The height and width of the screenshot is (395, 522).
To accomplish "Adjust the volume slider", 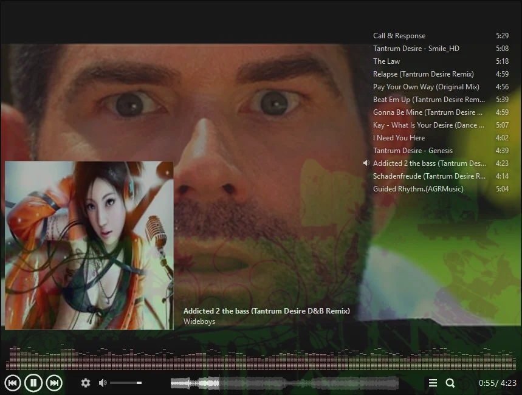I will (x=126, y=383).
